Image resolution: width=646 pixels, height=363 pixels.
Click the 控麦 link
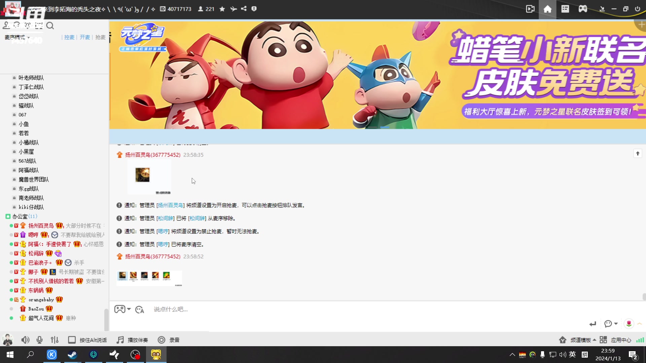click(69, 37)
